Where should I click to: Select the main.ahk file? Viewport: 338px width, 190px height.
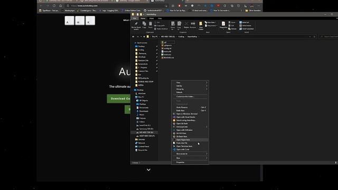[166, 52]
